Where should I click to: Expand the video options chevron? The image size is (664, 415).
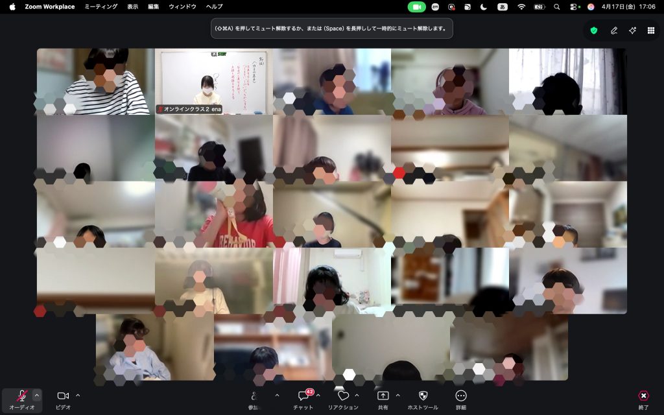click(x=78, y=395)
